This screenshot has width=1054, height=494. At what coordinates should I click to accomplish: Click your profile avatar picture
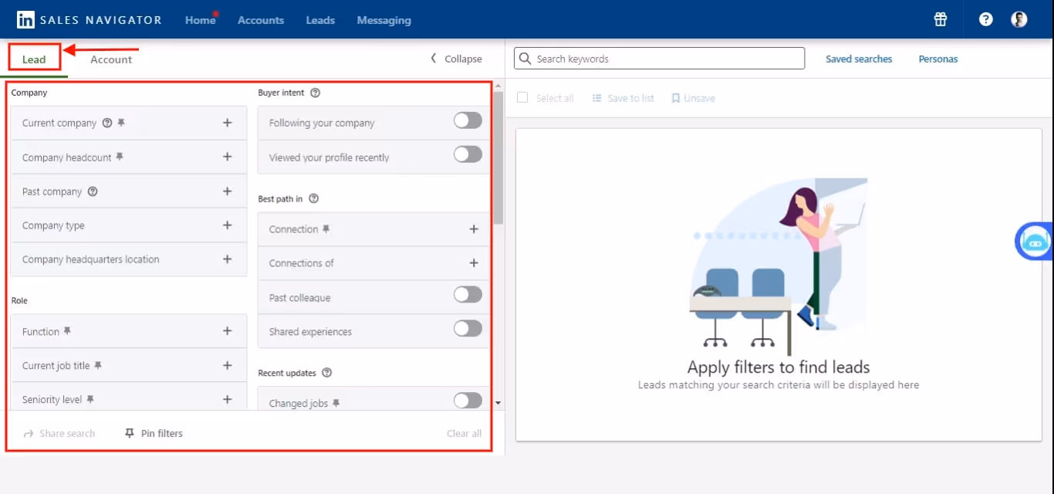1019,19
